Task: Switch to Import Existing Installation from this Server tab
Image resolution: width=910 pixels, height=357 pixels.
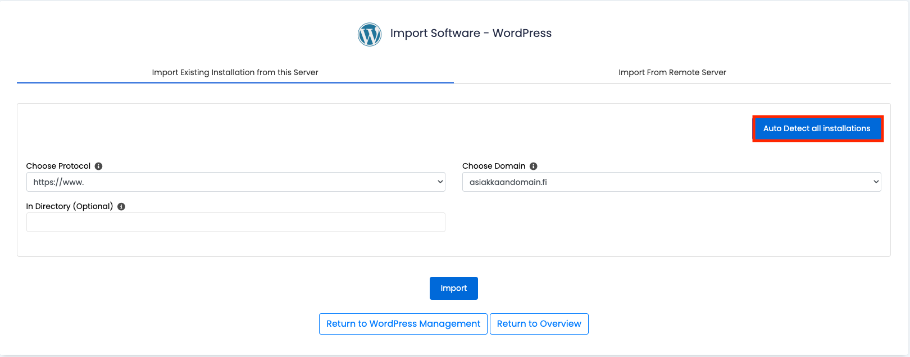Action: [235, 72]
